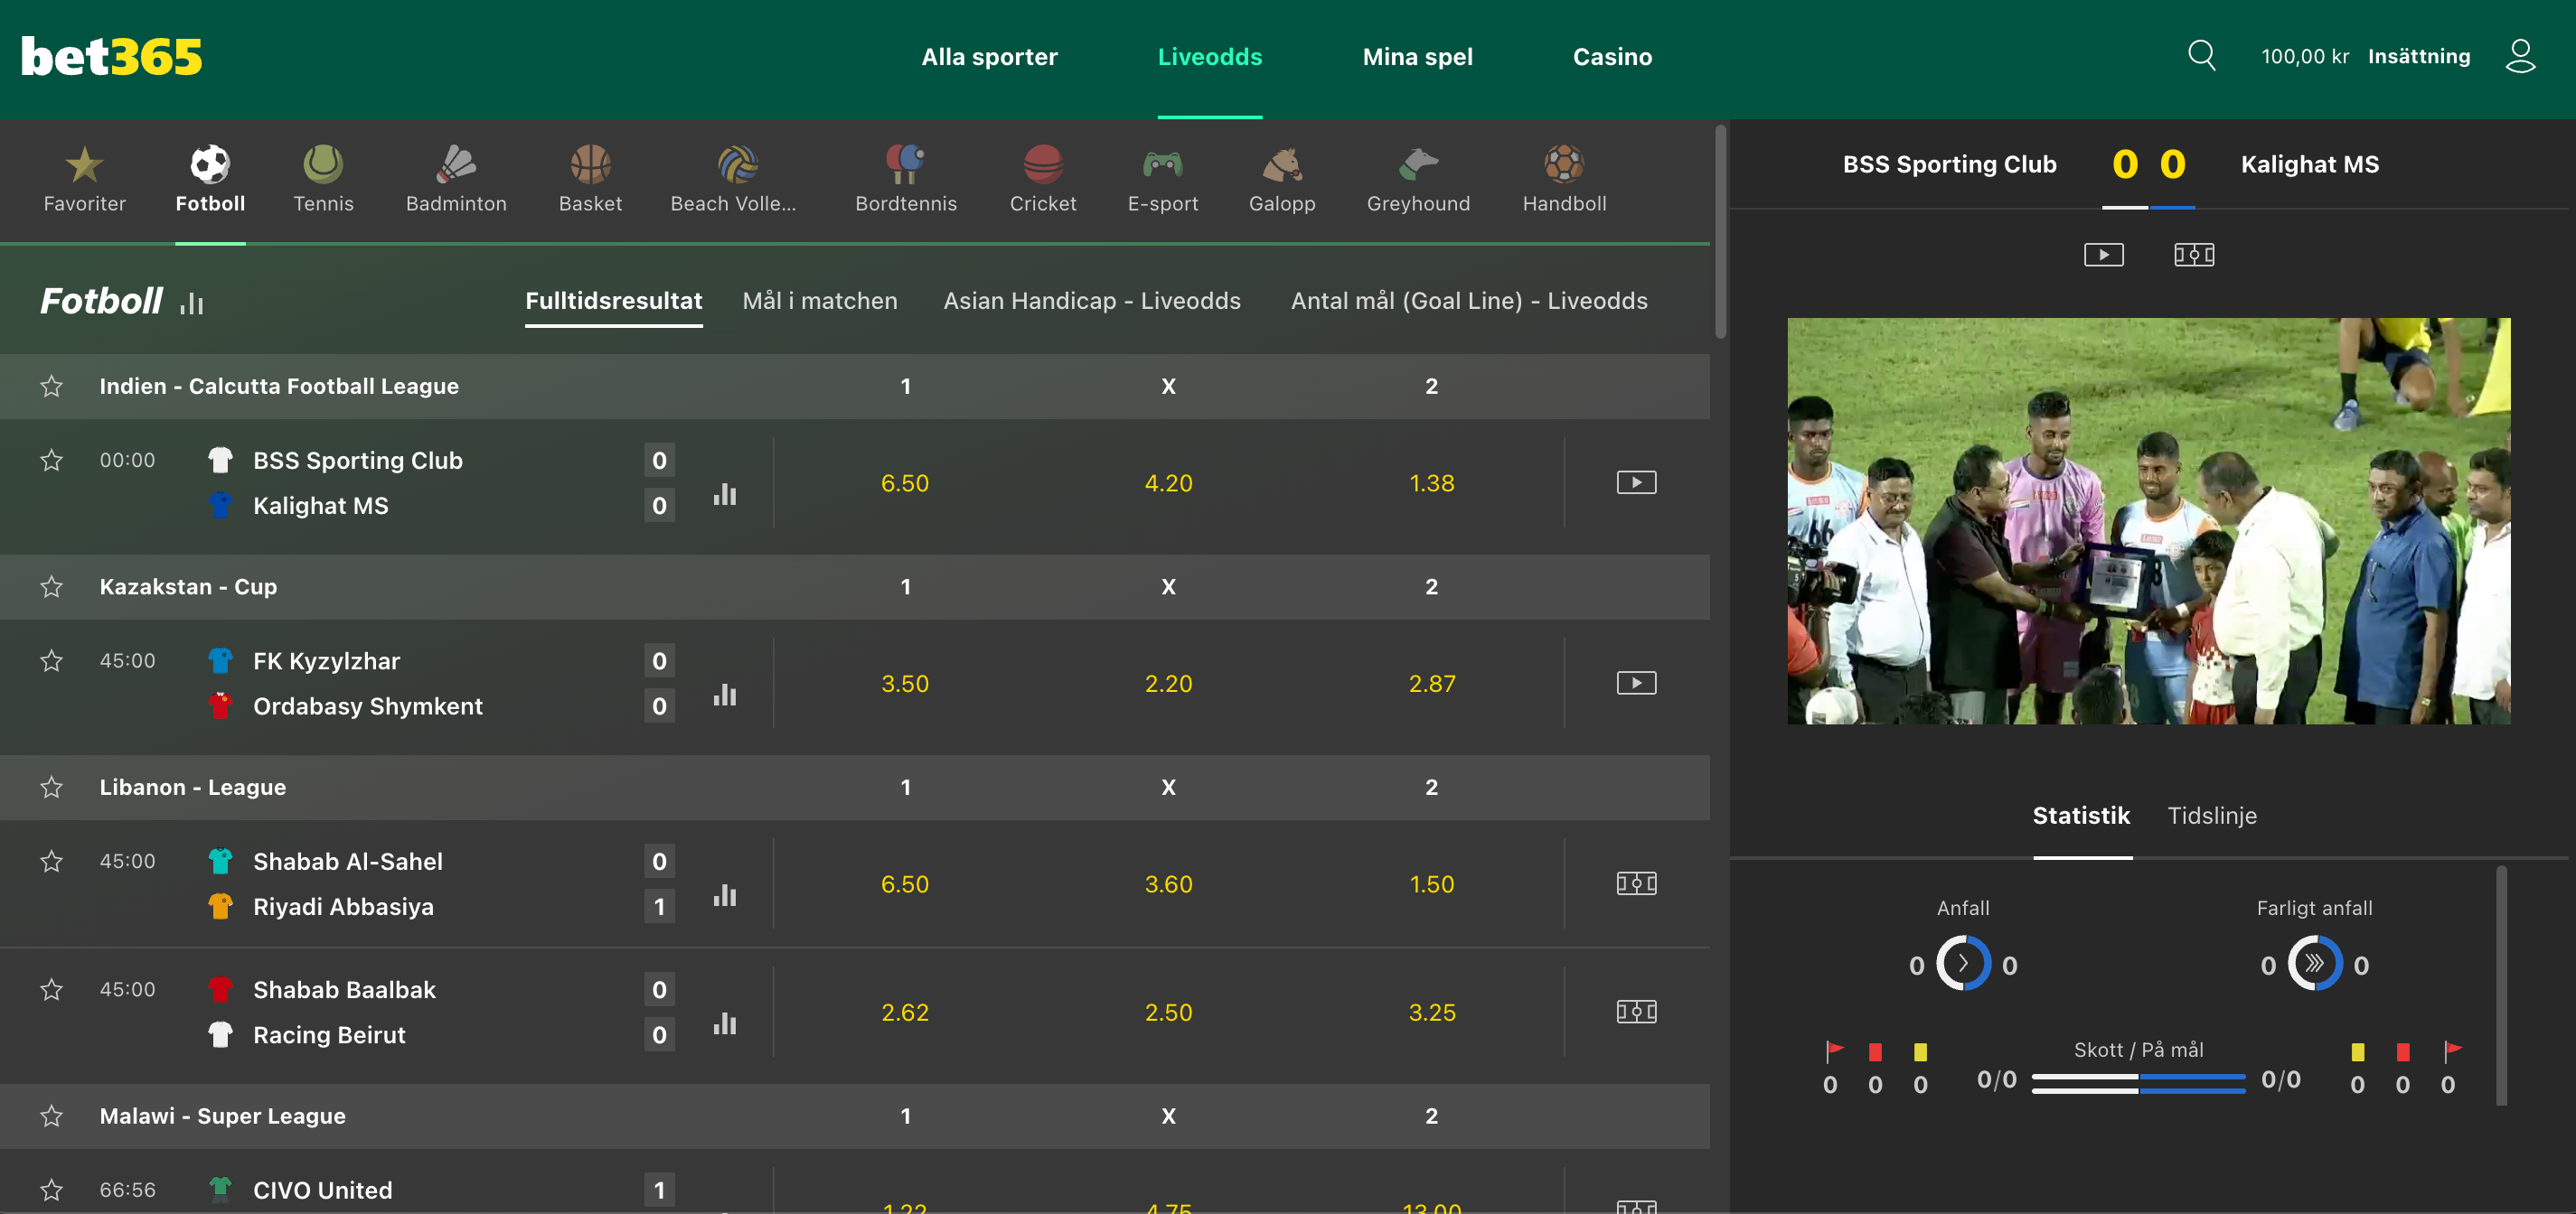The height and width of the screenshot is (1214, 2576).
Task: Open the Favoriter sports category
Action: 84,181
